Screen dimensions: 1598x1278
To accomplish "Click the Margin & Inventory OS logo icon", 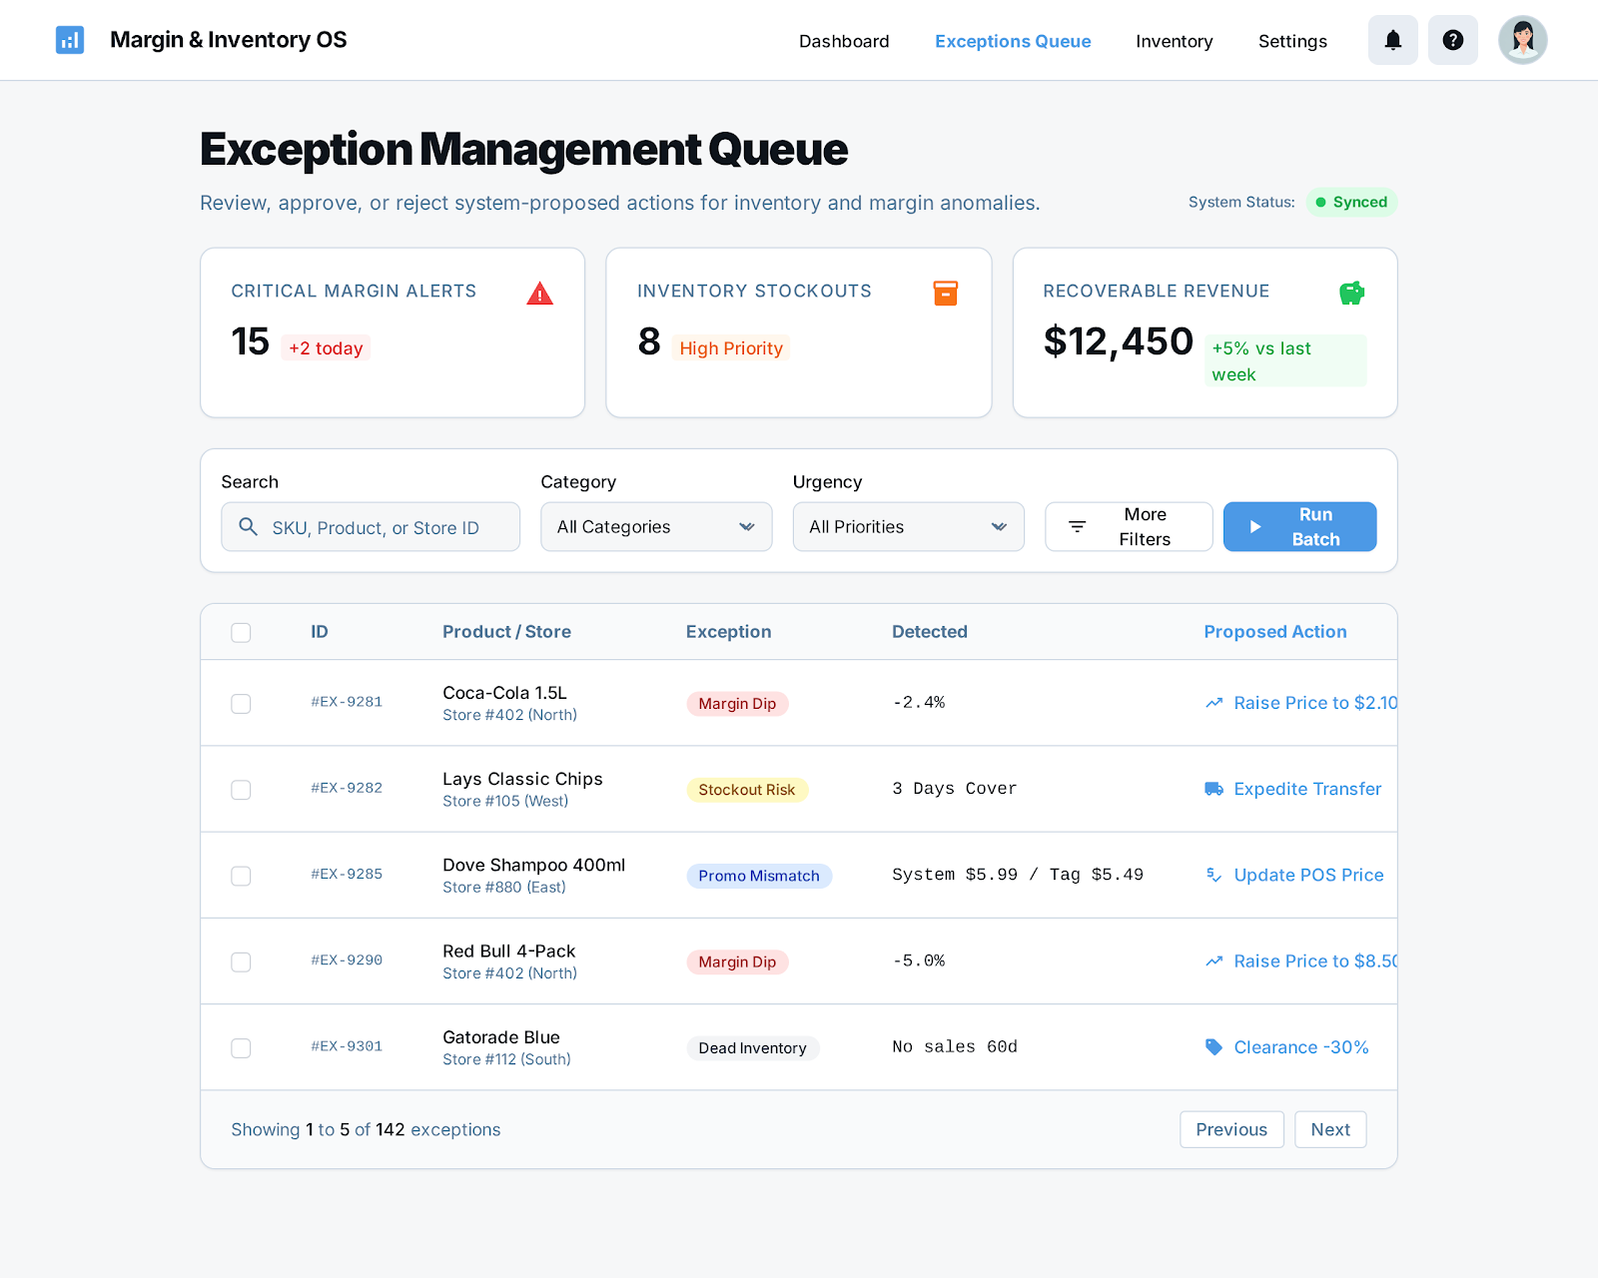I will tap(70, 40).
